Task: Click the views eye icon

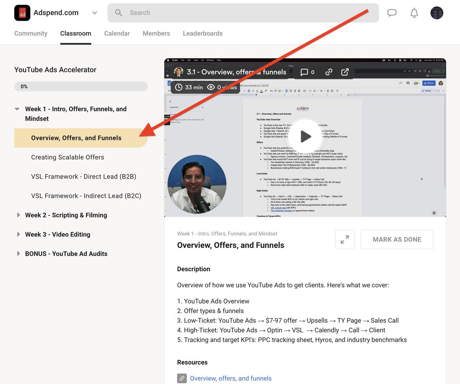Action: click(x=211, y=87)
